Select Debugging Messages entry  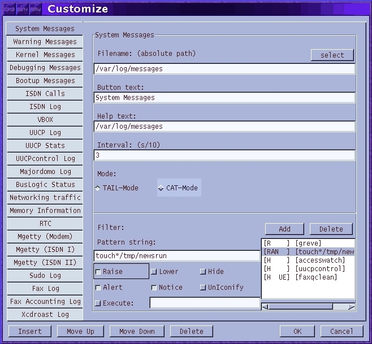45,68
